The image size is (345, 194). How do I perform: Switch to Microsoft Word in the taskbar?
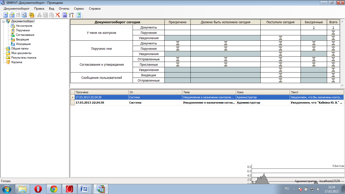[85, 189]
